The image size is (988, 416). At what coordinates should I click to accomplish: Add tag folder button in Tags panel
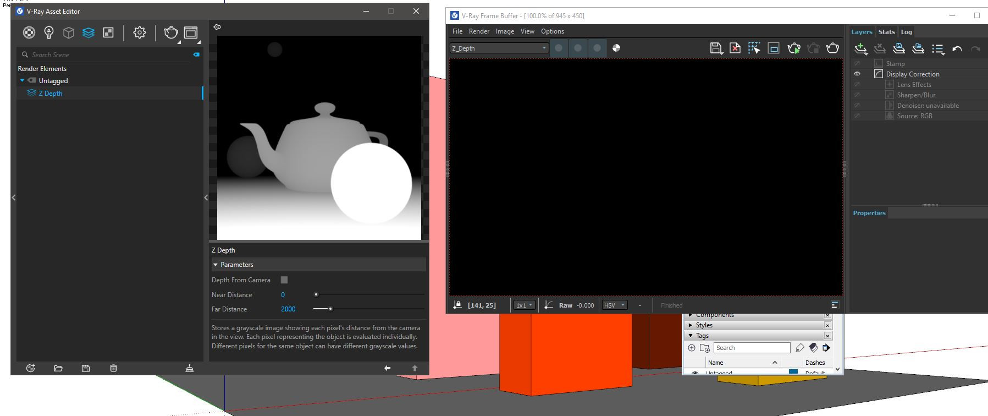click(704, 348)
